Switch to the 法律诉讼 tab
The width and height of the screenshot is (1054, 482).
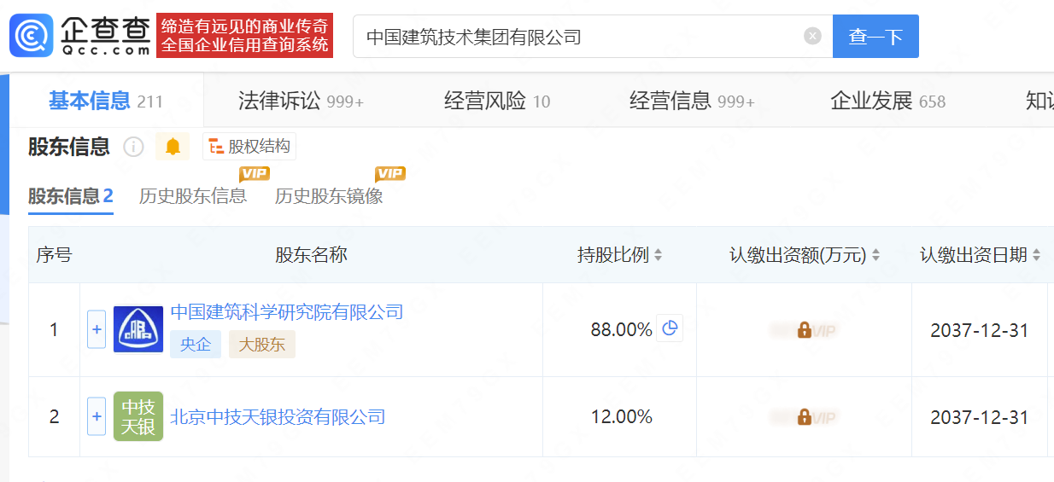pyautogui.click(x=301, y=101)
